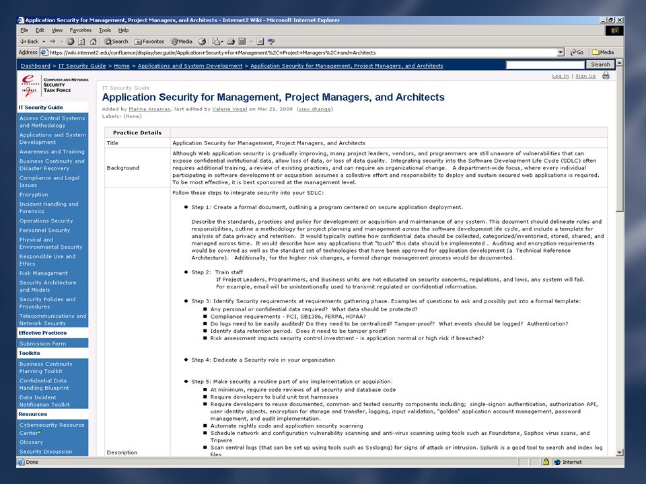
Task: Open Compliance and Legal Issues link
Action: click(x=49, y=182)
